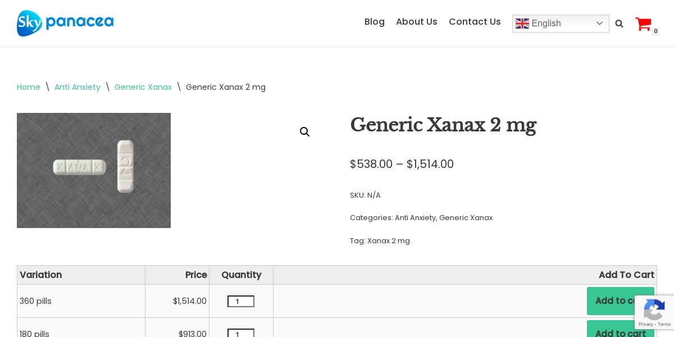Open the header search icon
Screen dimensions: 674x337
pyautogui.click(x=619, y=24)
